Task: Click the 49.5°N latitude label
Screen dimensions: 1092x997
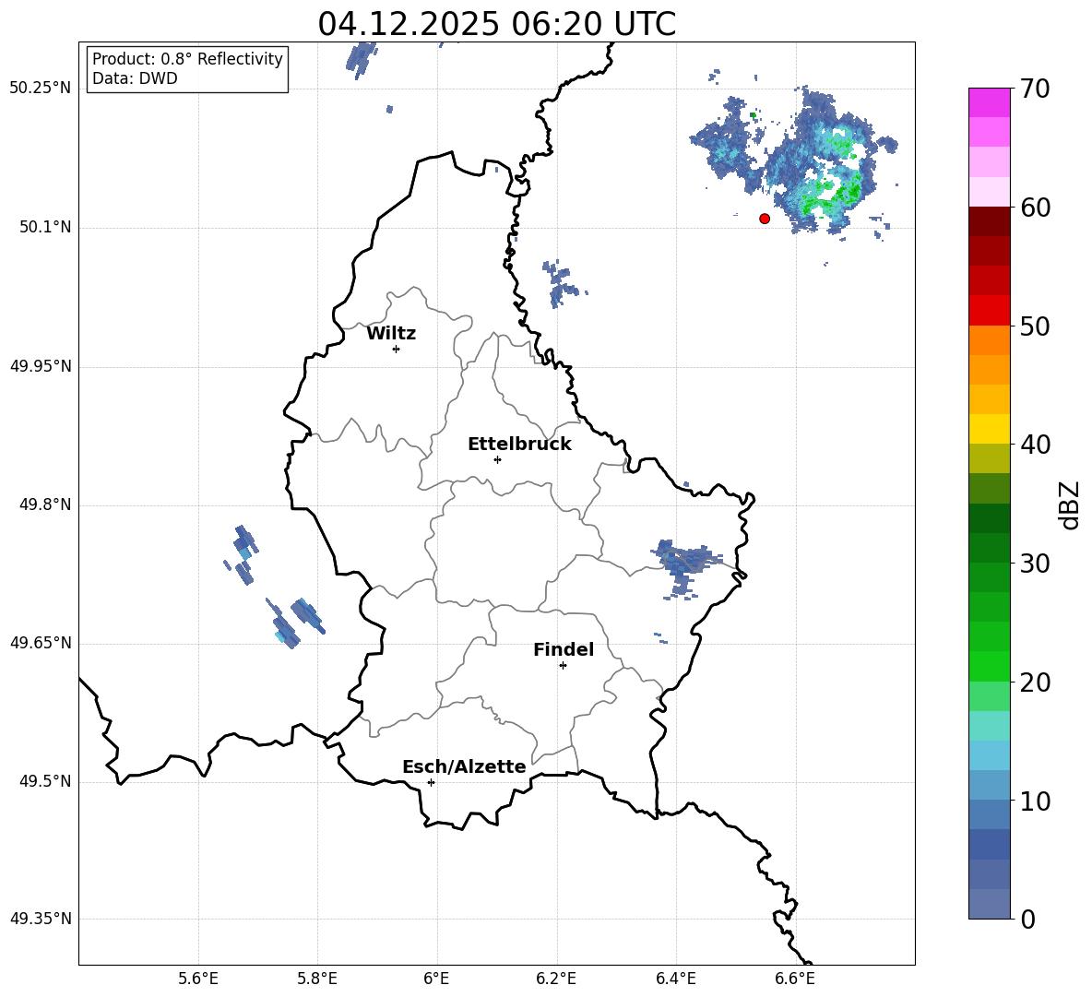Action: [45, 781]
